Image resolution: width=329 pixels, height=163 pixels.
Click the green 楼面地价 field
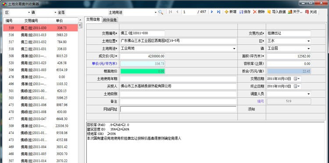[x=143, y=71]
